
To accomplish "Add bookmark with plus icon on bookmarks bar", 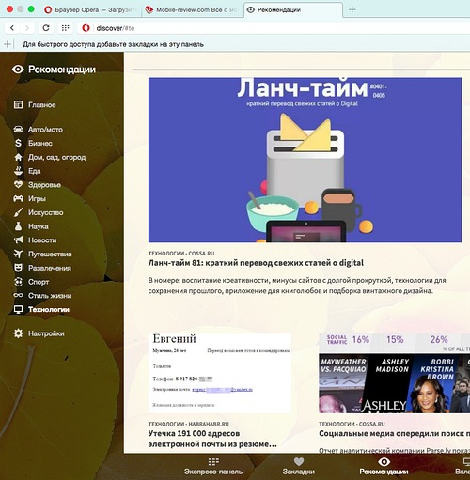I will [x=8, y=44].
